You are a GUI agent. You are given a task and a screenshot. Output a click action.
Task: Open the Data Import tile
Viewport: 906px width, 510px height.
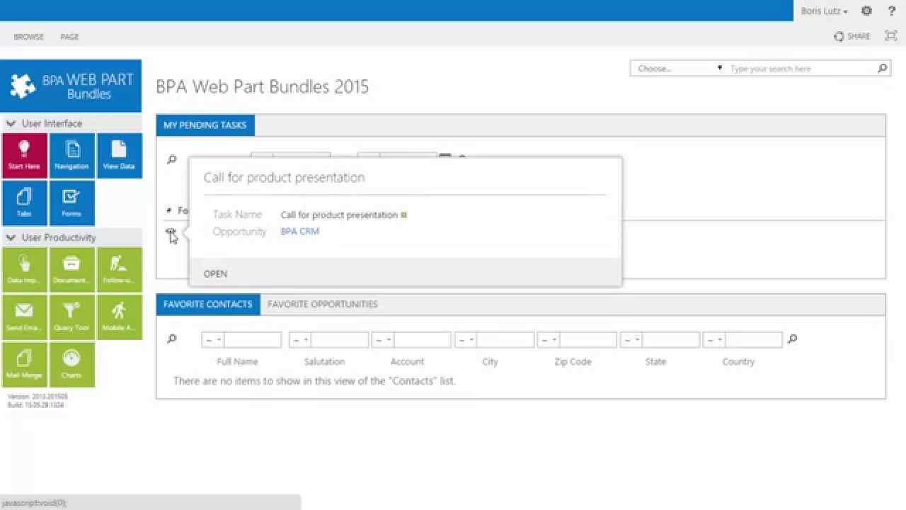click(24, 270)
